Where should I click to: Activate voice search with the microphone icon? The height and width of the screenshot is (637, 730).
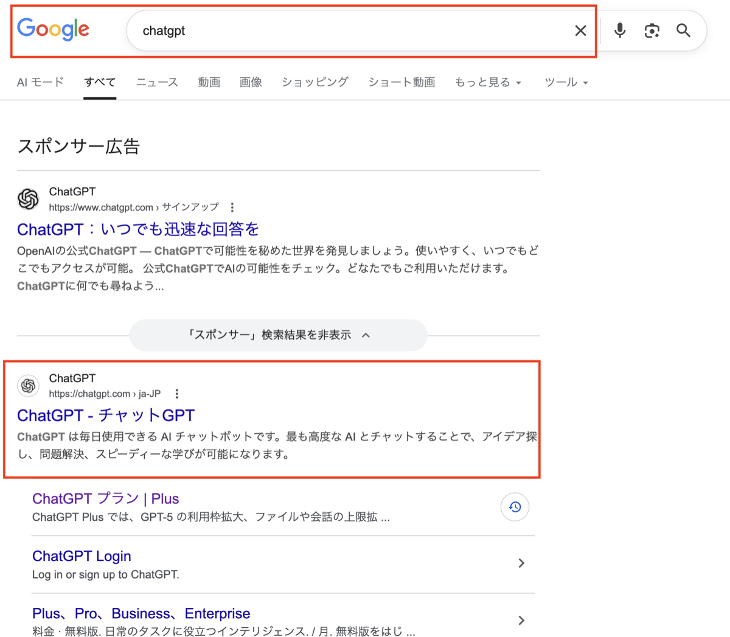point(619,30)
